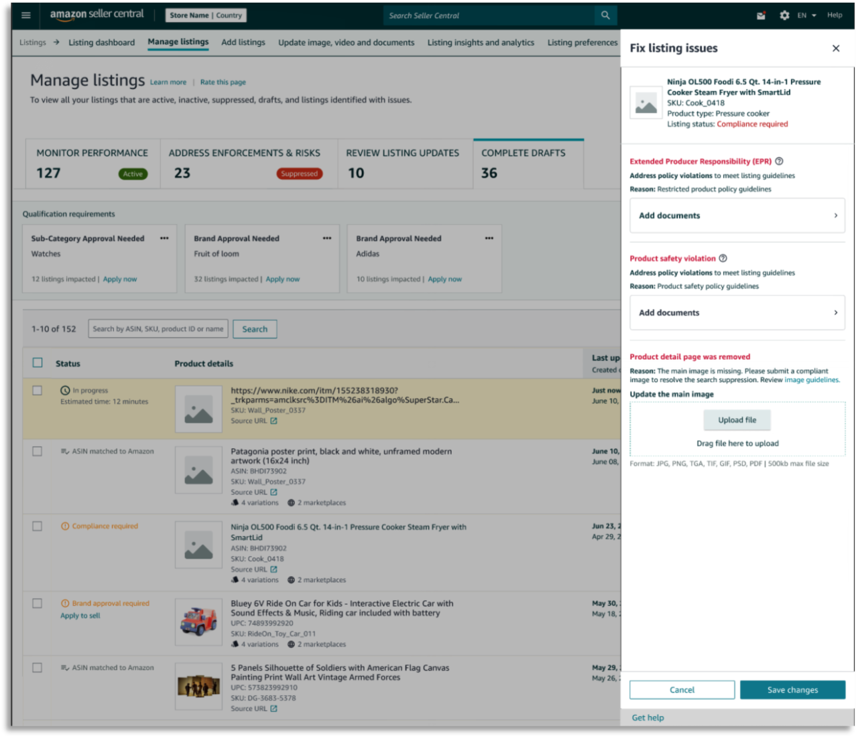
Task: Click the search magnifier icon
Action: [605, 15]
